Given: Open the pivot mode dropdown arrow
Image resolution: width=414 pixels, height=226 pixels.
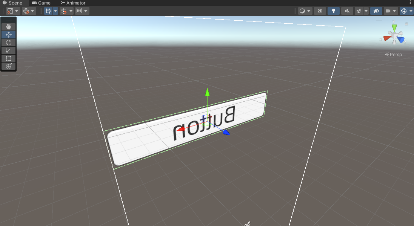Looking at the screenshot, I should pyautogui.click(x=17, y=11).
